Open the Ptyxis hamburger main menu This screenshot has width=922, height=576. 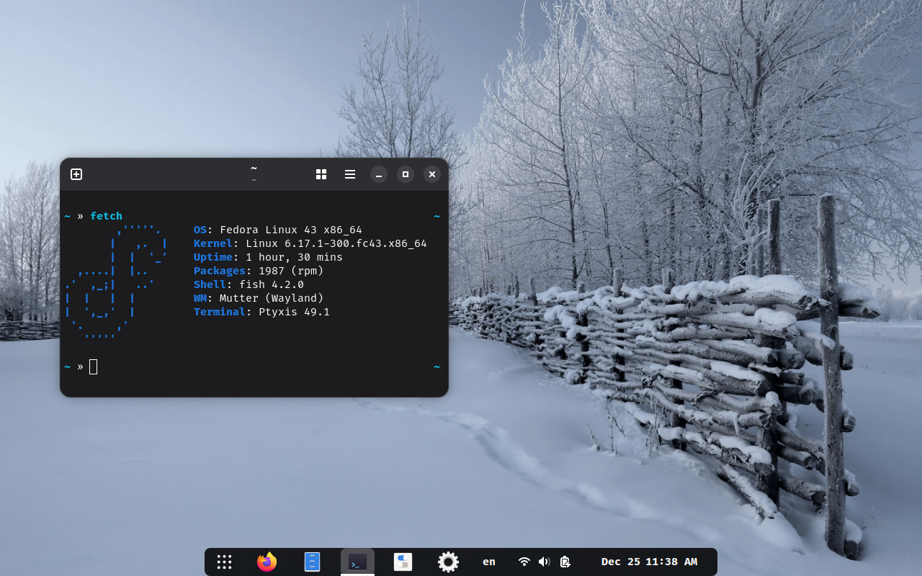coord(350,174)
